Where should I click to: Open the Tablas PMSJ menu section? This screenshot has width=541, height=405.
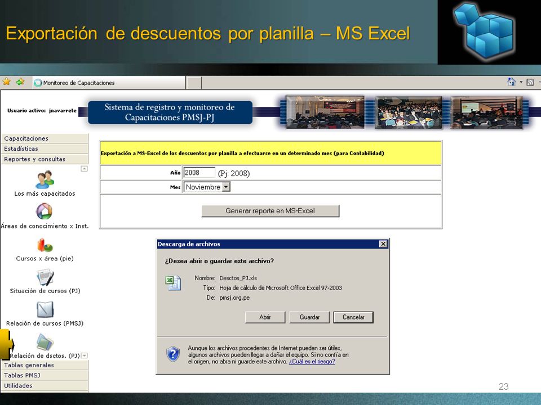click(x=45, y=375)
